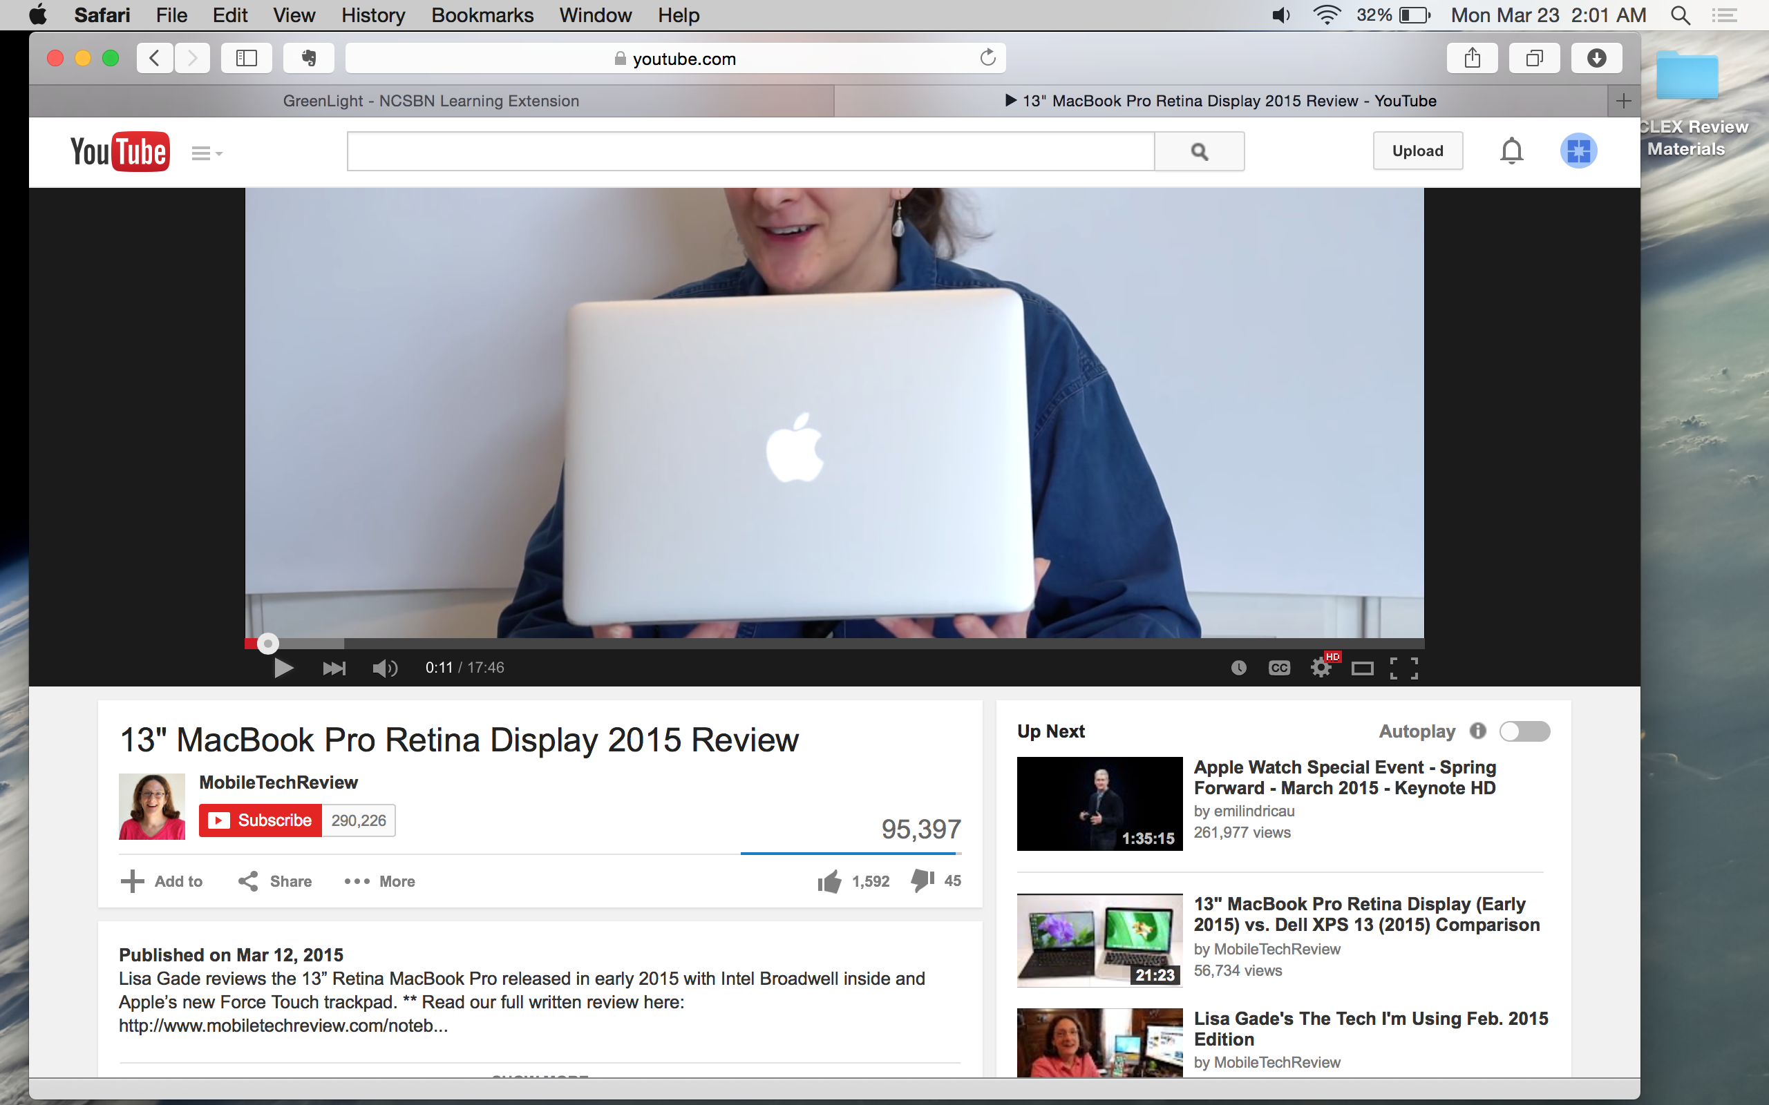Click the Share button under video
The height and width of the screenshot is (1105, 1769).
pos(275,881)
